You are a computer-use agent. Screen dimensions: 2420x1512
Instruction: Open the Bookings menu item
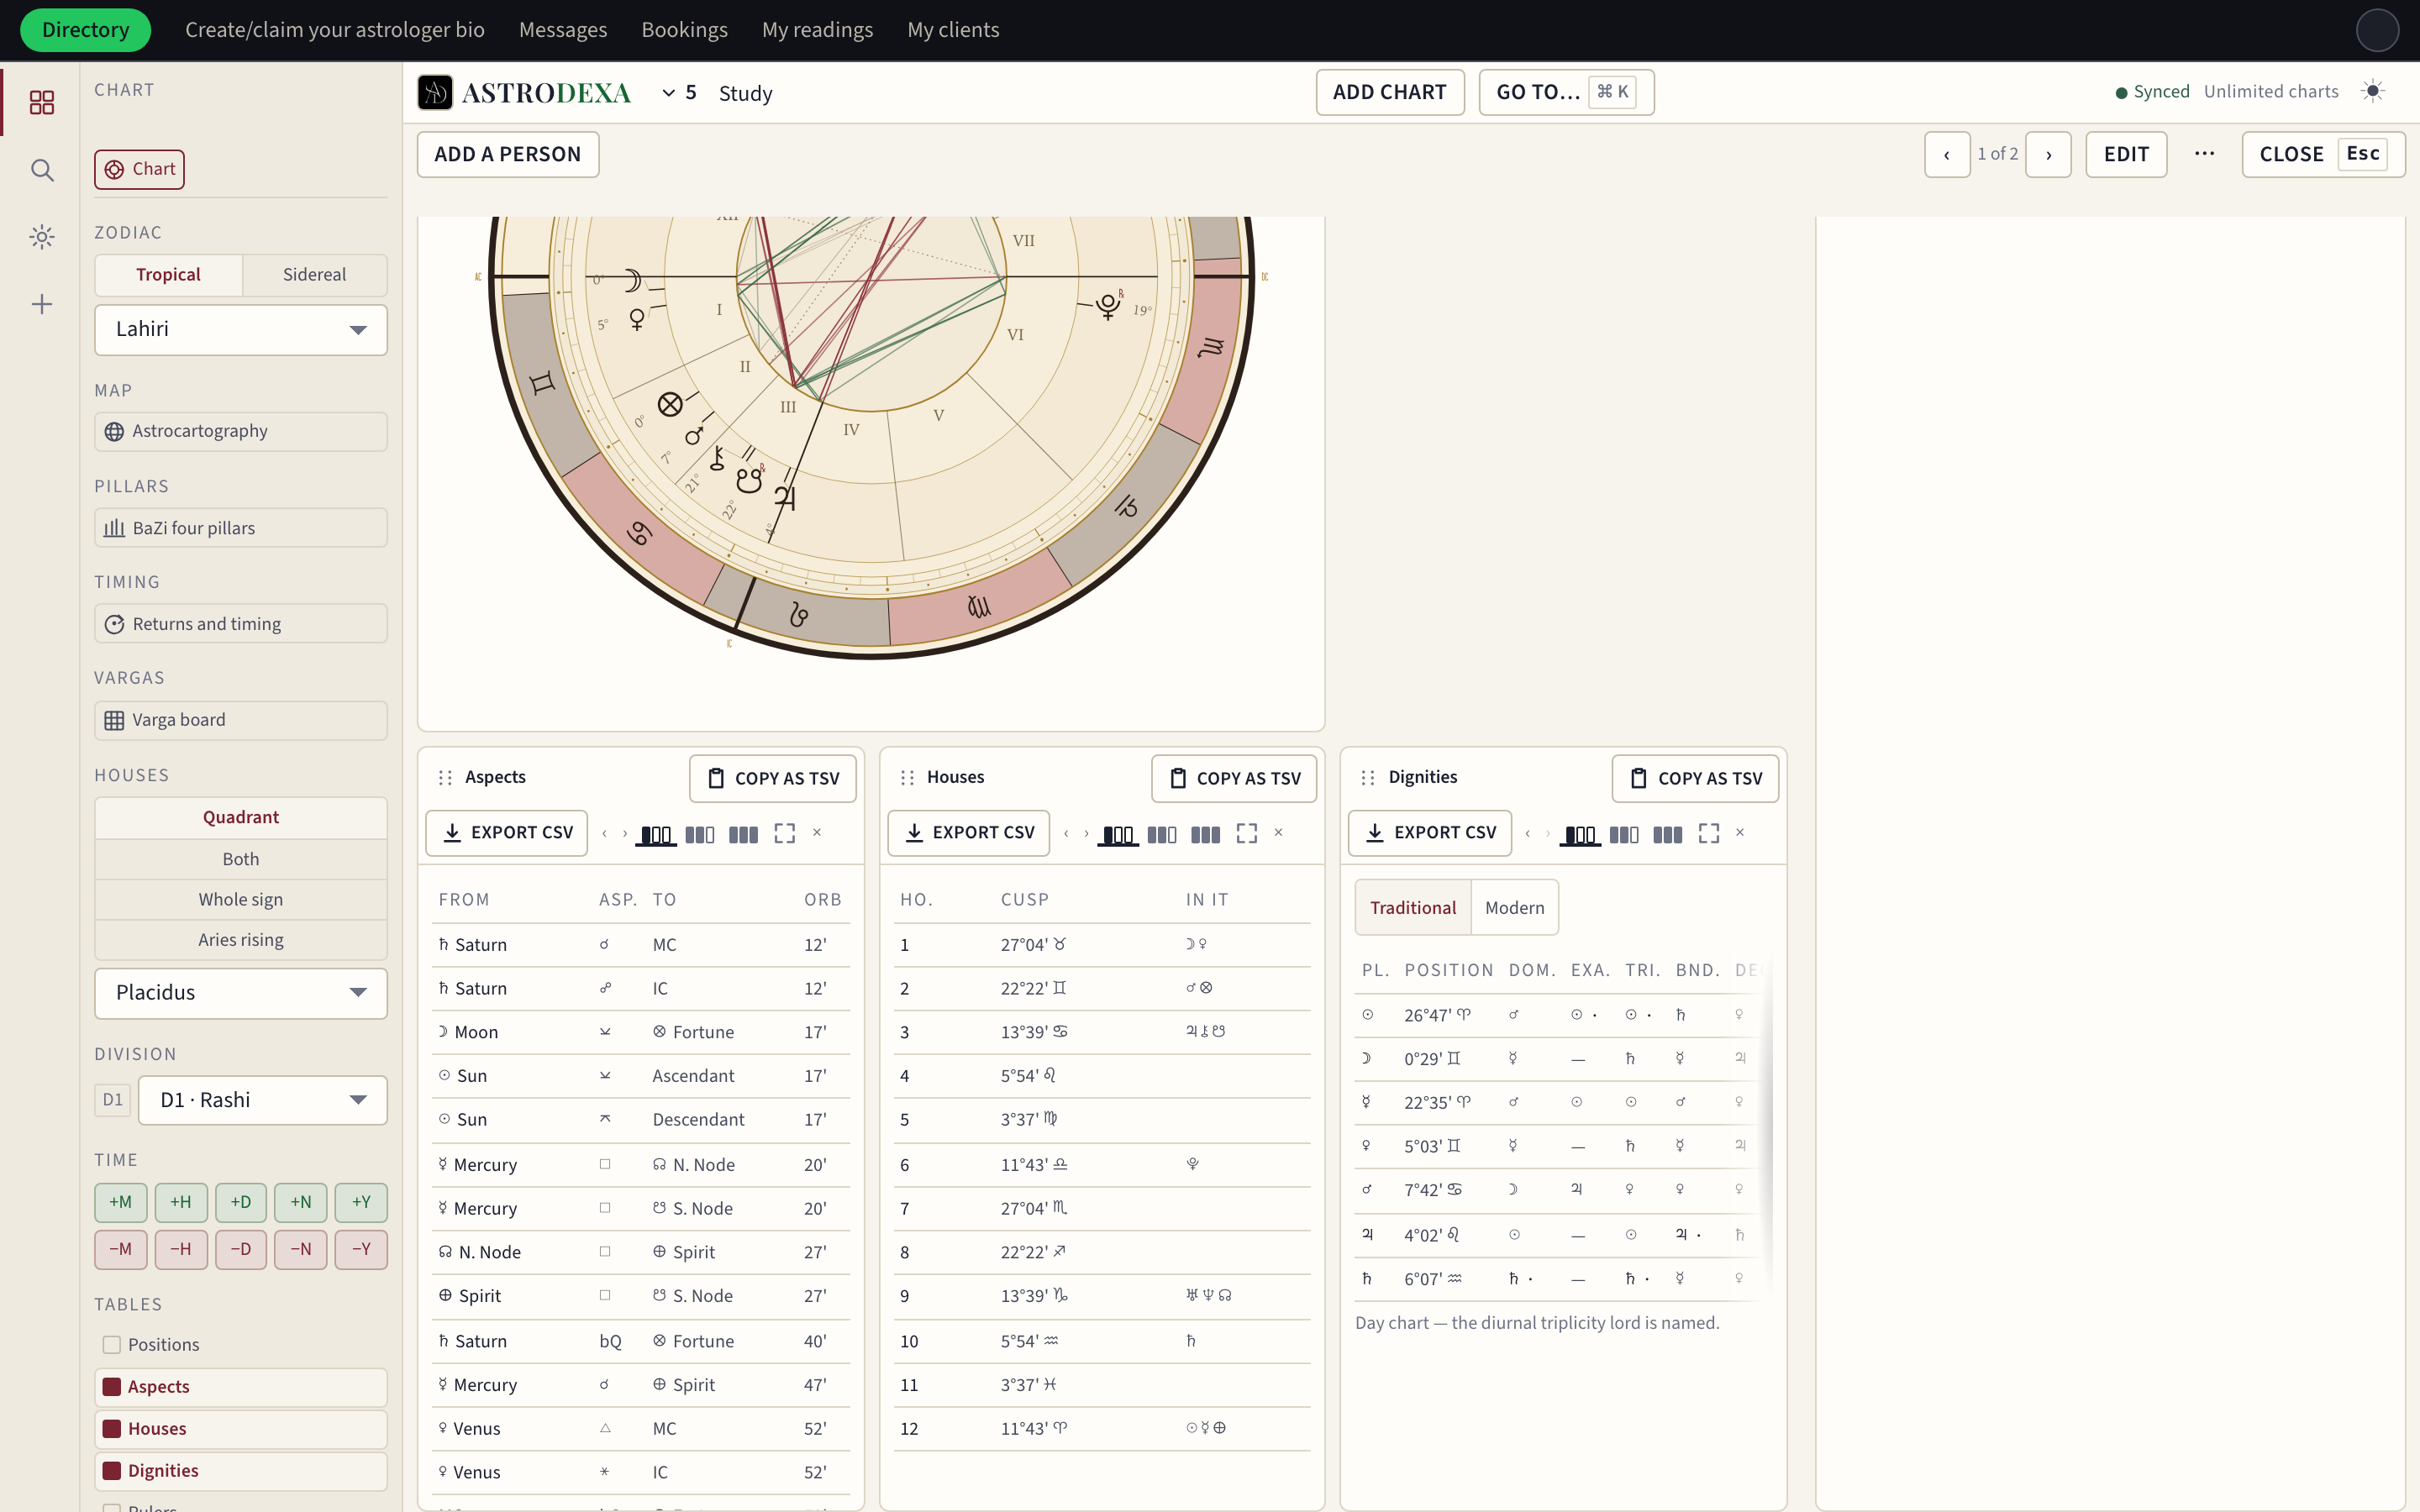(x=684, y=30)
